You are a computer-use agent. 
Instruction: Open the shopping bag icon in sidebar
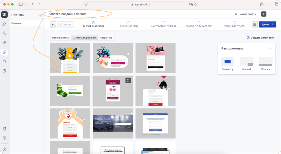pos(4,61)
